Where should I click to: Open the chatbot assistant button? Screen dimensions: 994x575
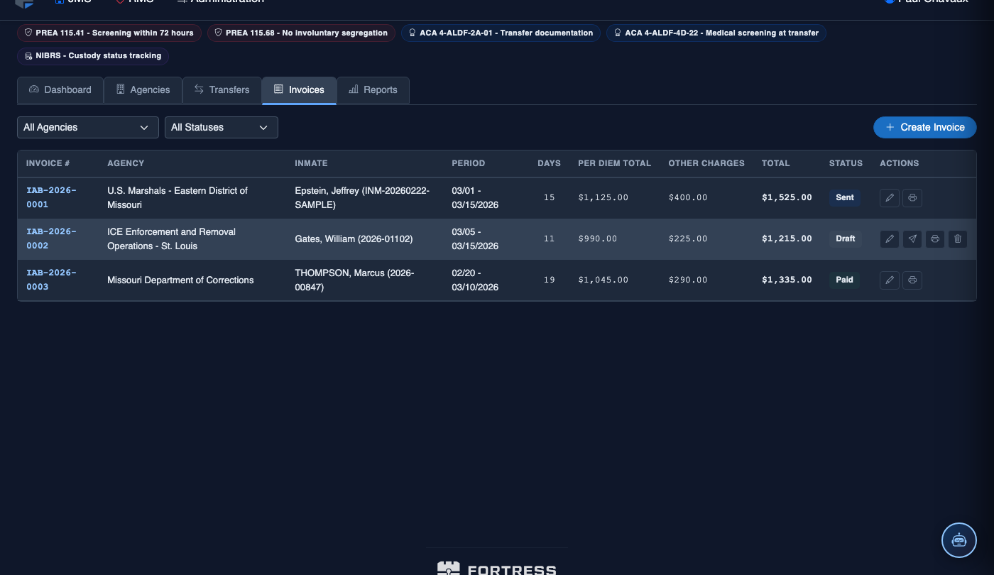coord(959,540)
